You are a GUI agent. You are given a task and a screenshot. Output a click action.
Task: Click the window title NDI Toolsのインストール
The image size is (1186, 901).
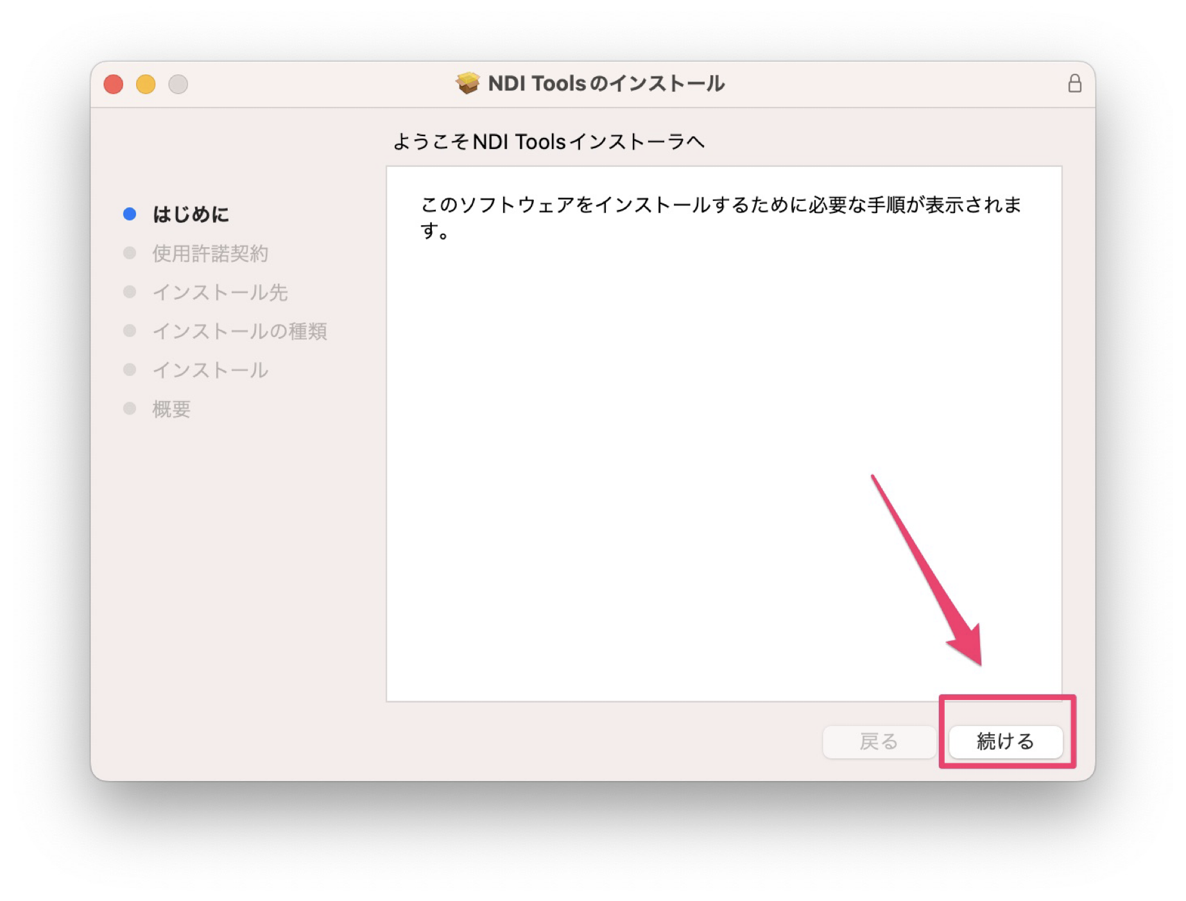[x=606, y=83]
